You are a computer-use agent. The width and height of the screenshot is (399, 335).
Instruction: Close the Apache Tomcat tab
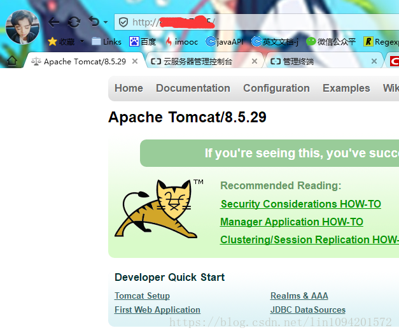pos(135,61)
